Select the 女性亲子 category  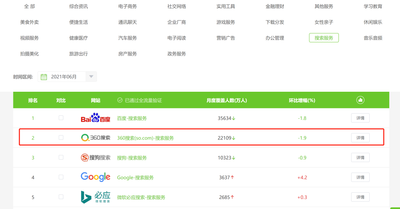click(x=324, y=22)
